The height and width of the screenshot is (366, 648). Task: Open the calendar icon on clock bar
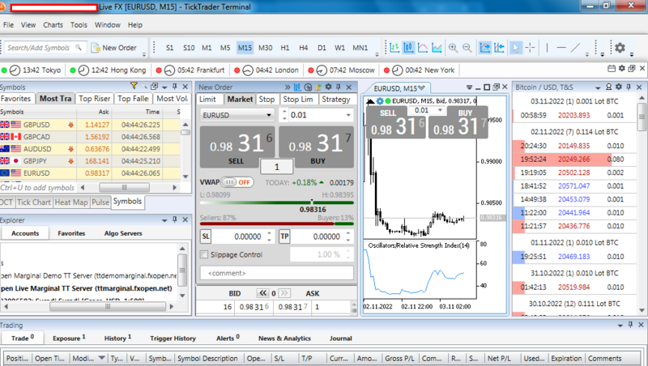[x=612, y=69]
